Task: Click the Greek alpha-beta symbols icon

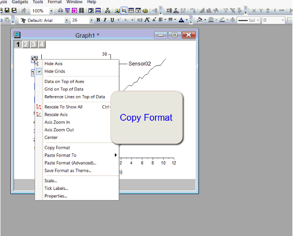Action: tap(140, 20)
